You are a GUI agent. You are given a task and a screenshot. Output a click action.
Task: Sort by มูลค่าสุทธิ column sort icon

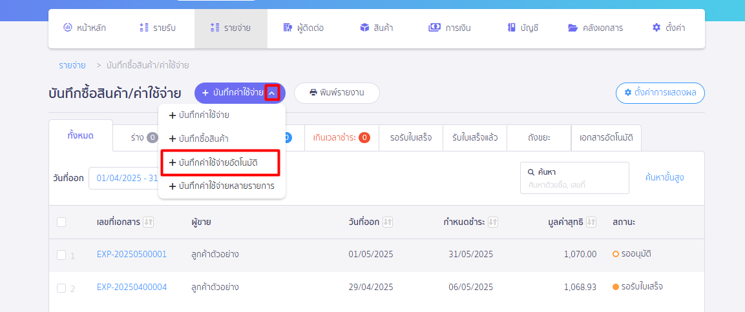tap(591, 222)
